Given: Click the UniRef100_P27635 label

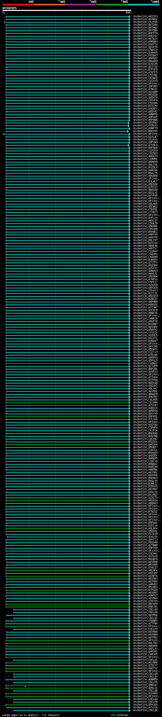Looking at the screenshot, I should click(145, 534).
